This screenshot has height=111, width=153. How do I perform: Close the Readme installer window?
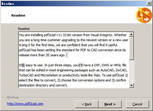click(149, 4)
